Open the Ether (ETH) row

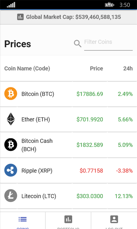(68, 119)
